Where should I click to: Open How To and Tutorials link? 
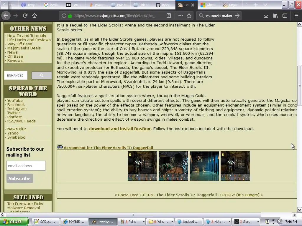click(x=27, y=36)
